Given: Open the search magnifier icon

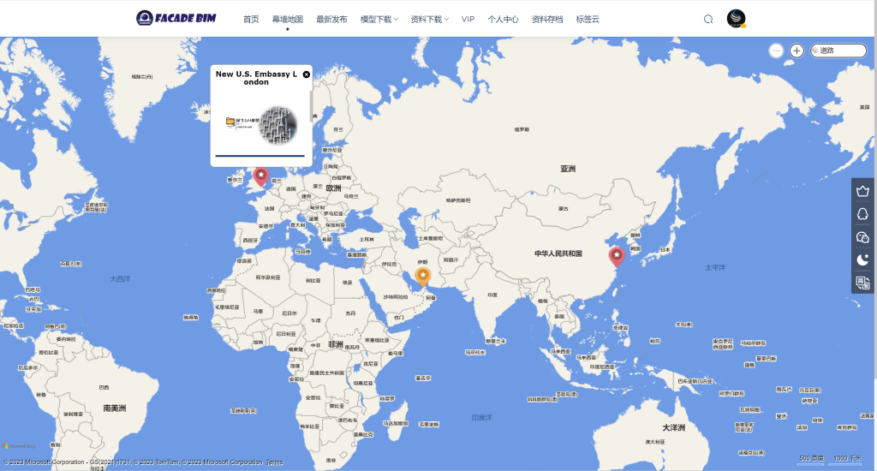Looking at the screenshot, I should pyautogui.click(x=708, y=19).
